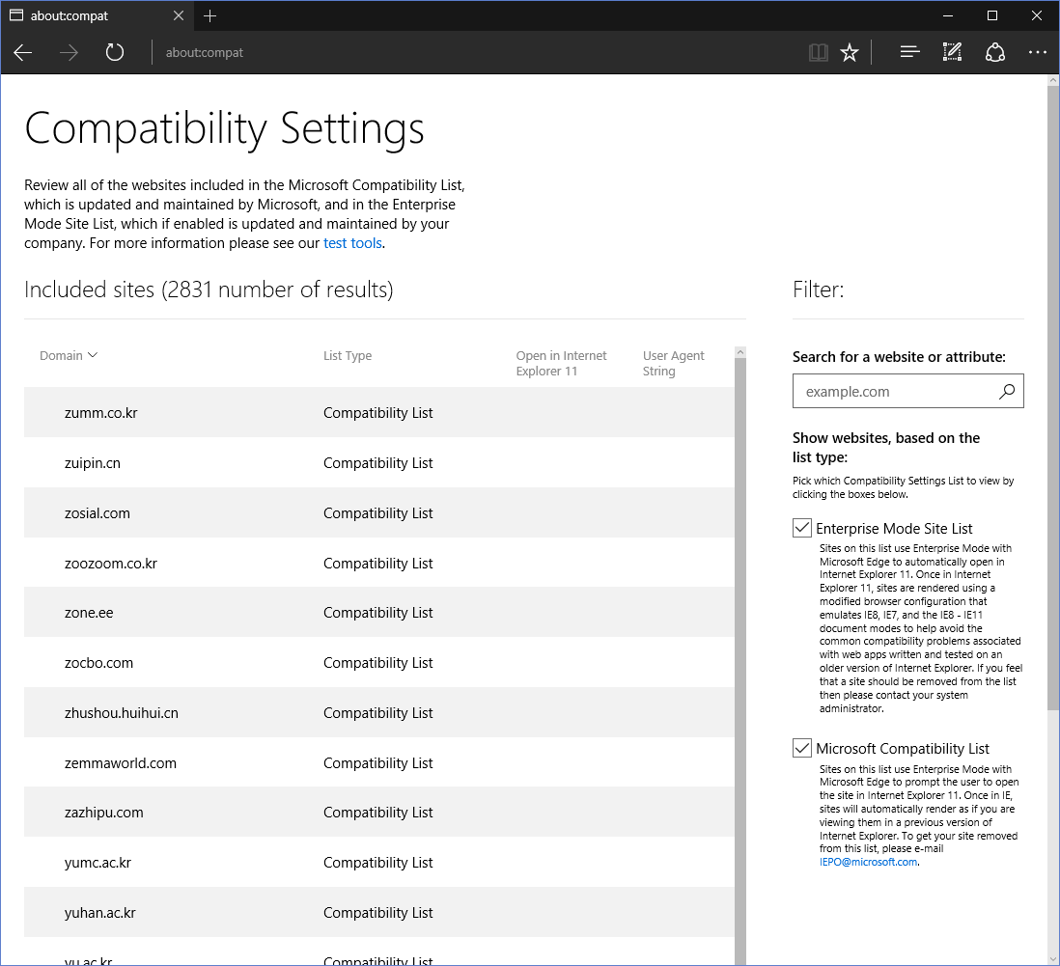Select the zhushou.huihui.cn domain

coord(122,712)
